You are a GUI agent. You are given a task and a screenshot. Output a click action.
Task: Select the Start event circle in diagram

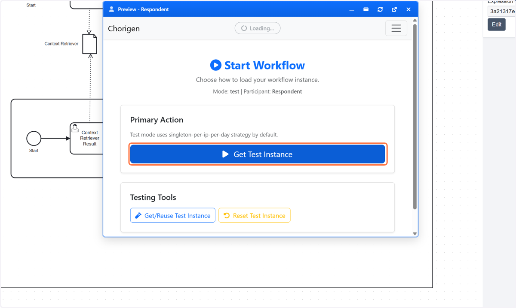pos(34,139)
